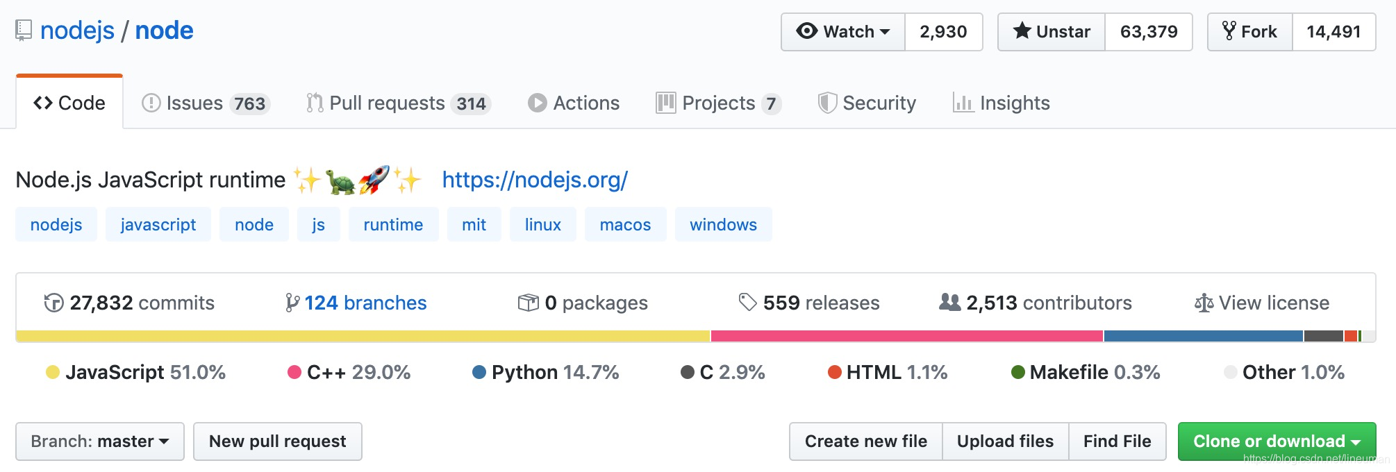1396x472 pixels.
Task: Open the Pull requests tab
Action: point(398,103)
